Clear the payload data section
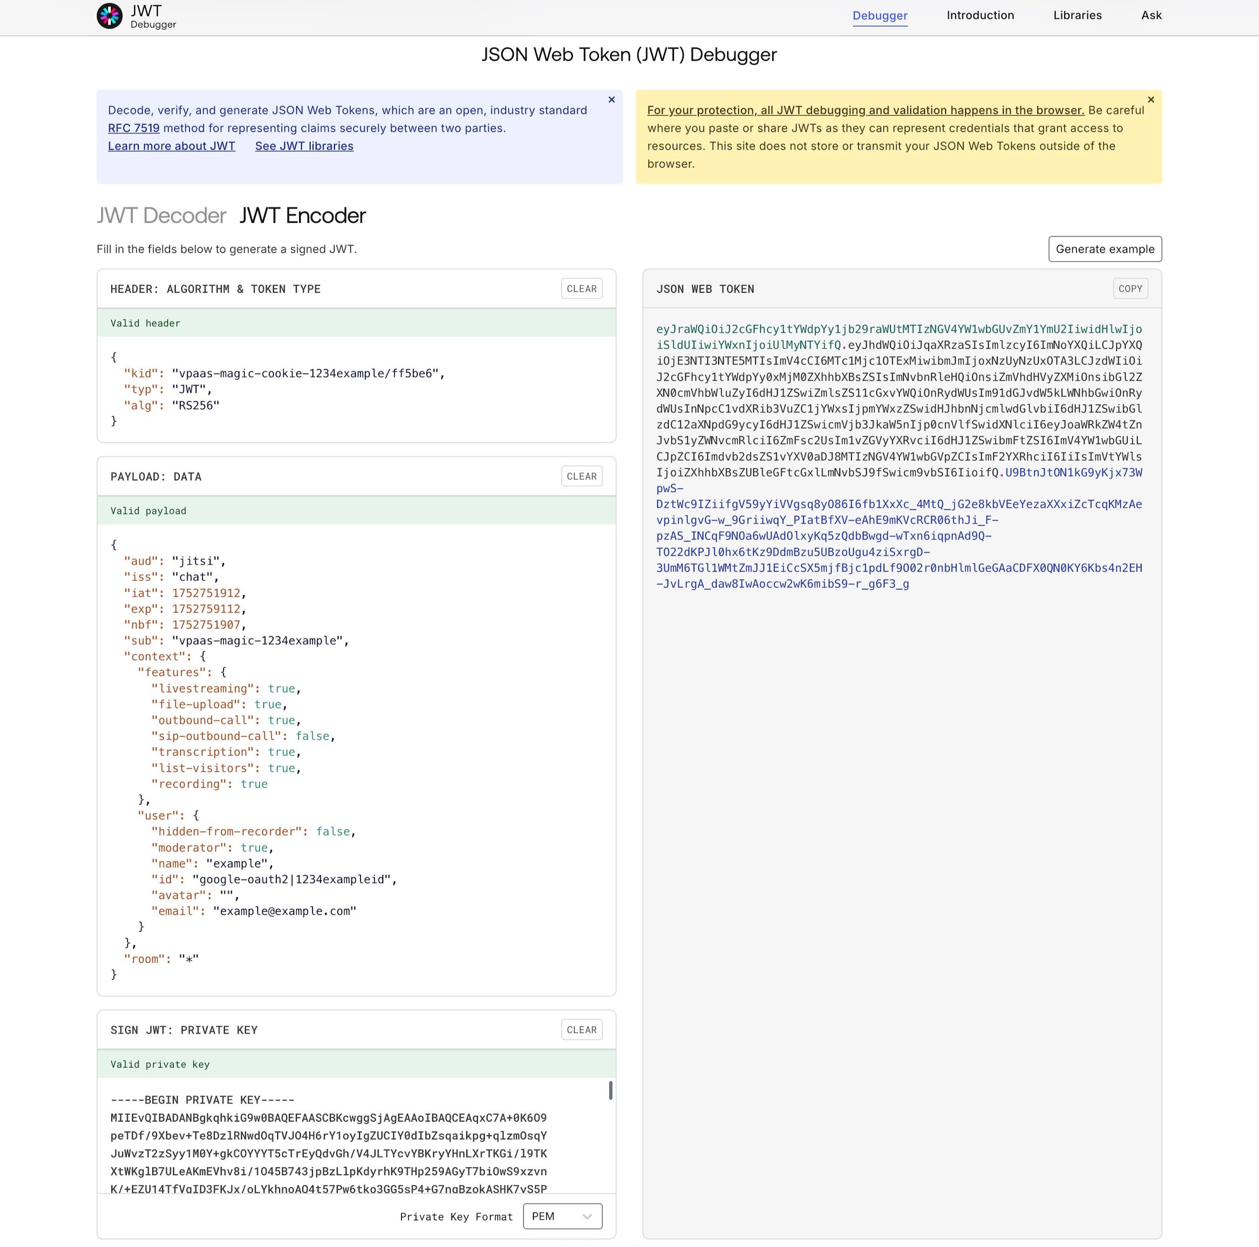The height and width of the screenshot is (1247, 1259). (581, 476)
